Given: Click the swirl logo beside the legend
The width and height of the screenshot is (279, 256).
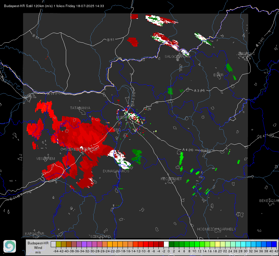Looking at the screenshot, I should (x=10, y=246).
